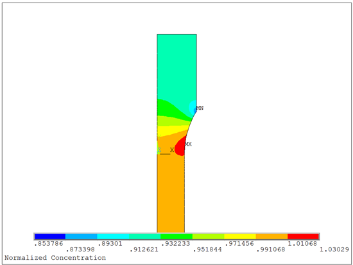
Task: Click the legend value .971456
Action: (239, 244)
